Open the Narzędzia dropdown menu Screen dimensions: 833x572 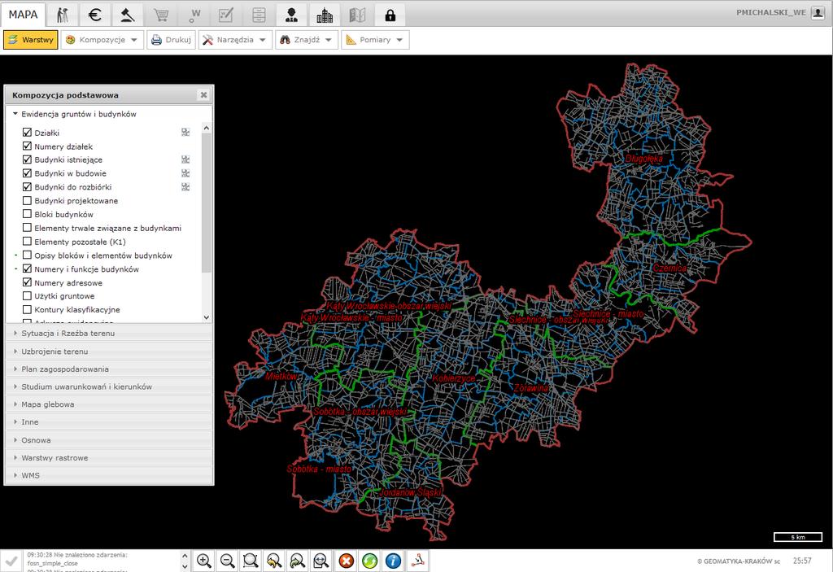pyautogui.click(x=235, y=40)
